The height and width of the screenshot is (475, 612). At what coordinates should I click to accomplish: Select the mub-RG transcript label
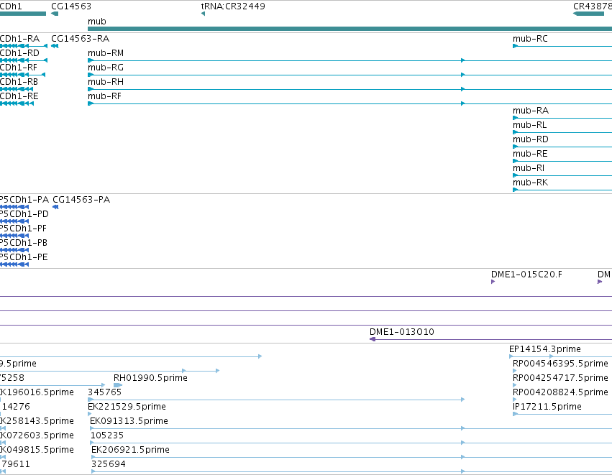106,68
